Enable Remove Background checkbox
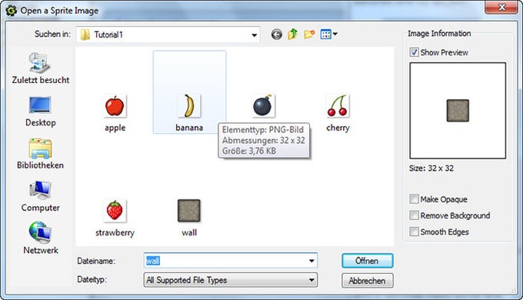This screenshot has height=300, width=523. [x=414, y=215]
